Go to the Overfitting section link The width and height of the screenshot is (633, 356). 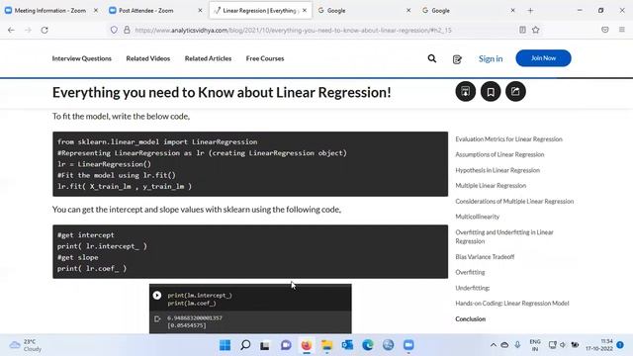point(470,273)
